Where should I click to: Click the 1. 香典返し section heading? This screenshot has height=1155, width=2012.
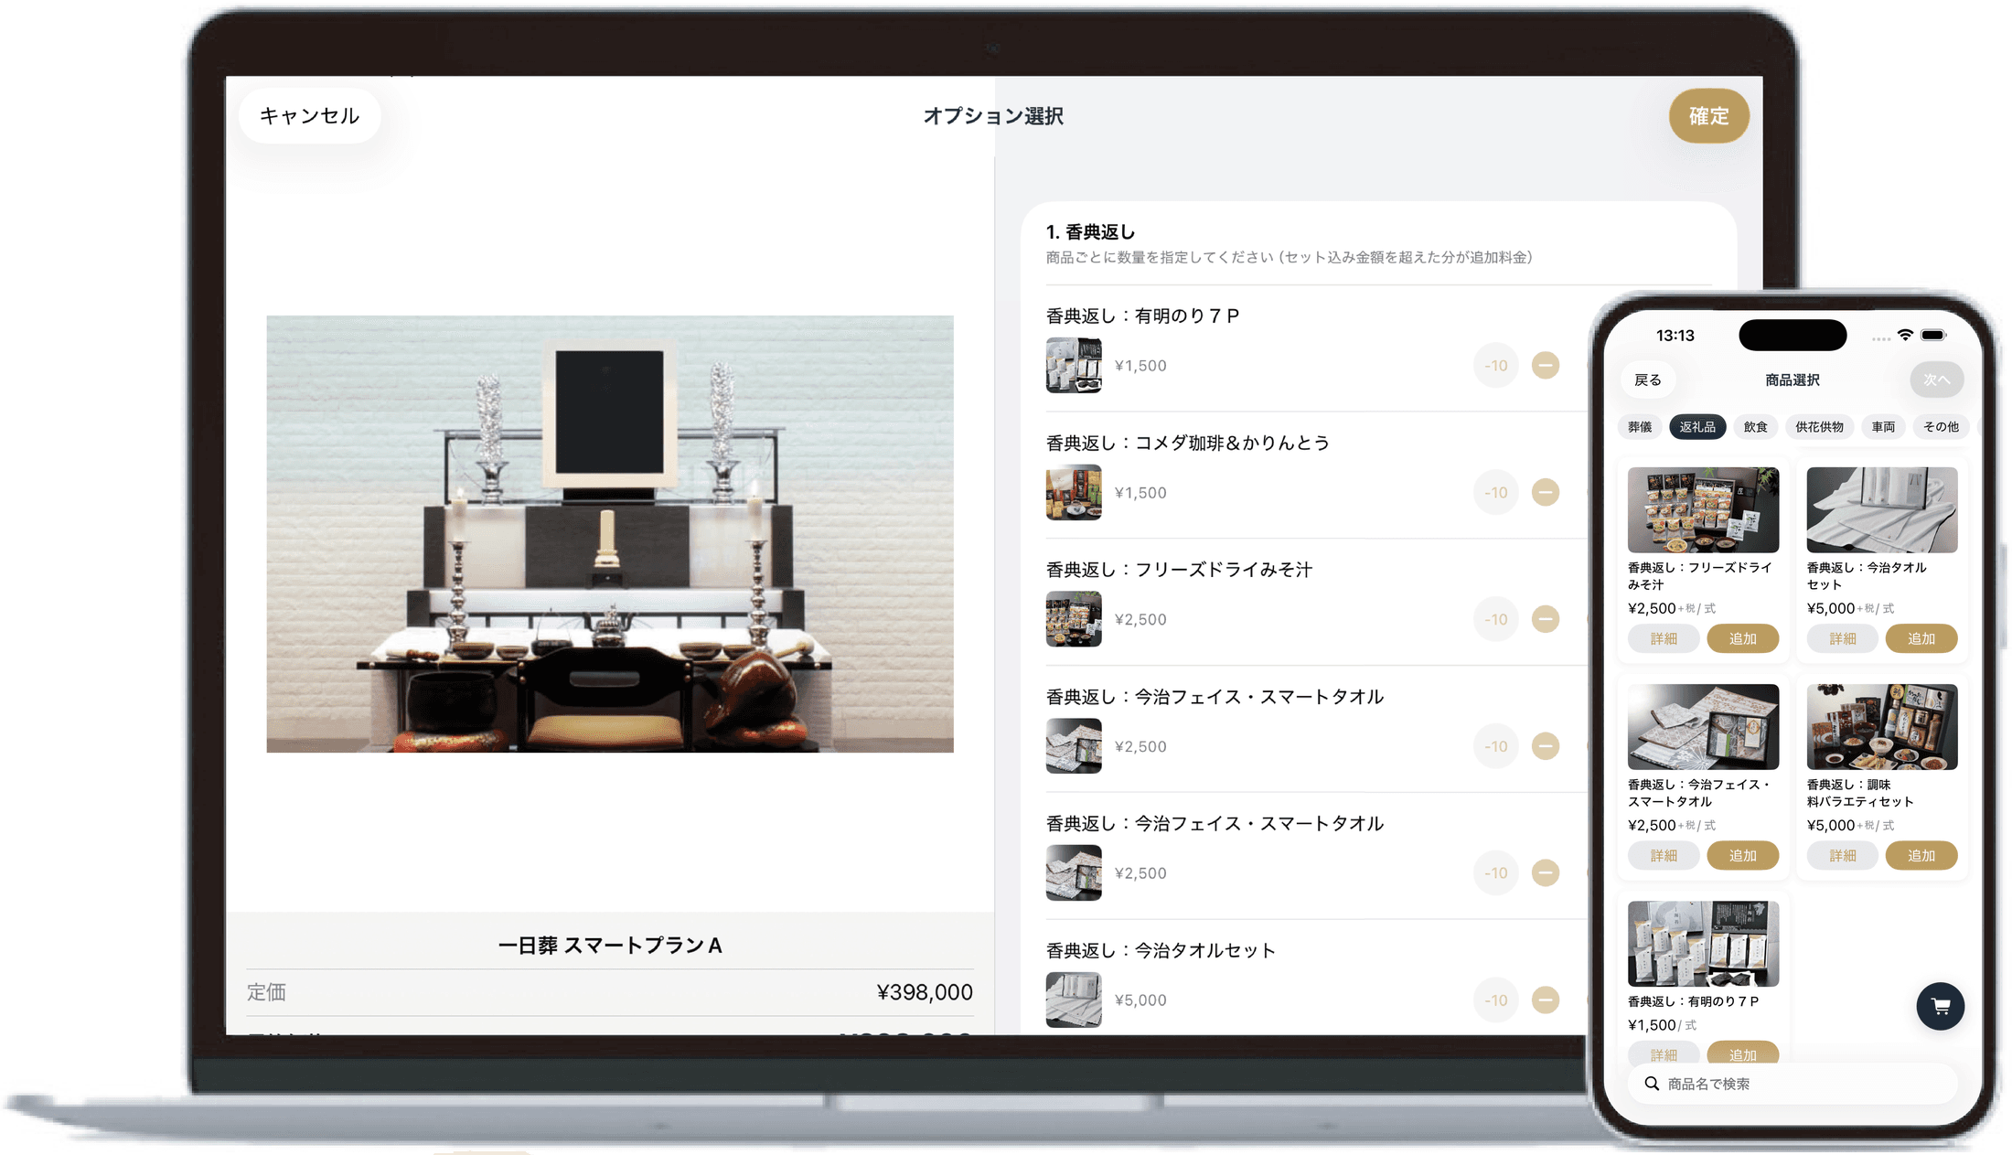[x=1090, y=232]
